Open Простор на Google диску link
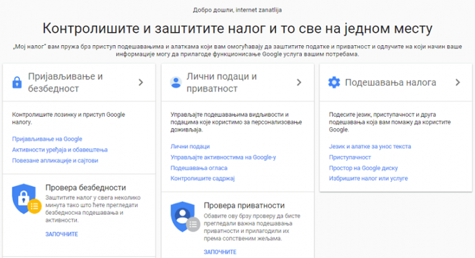 (363, 168)
